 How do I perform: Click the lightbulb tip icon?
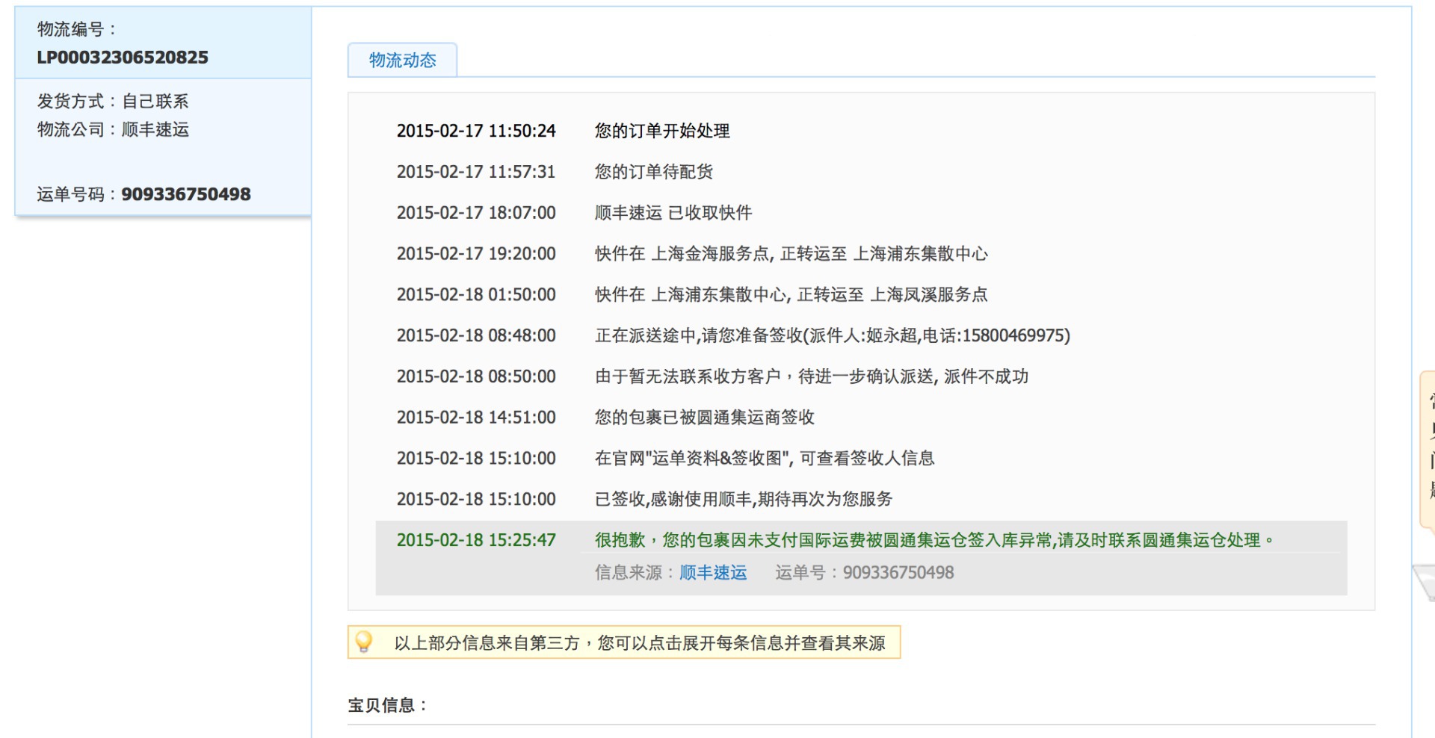point(364,642)
